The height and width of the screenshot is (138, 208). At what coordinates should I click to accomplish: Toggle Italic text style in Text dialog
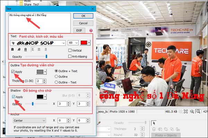(19, 49)
